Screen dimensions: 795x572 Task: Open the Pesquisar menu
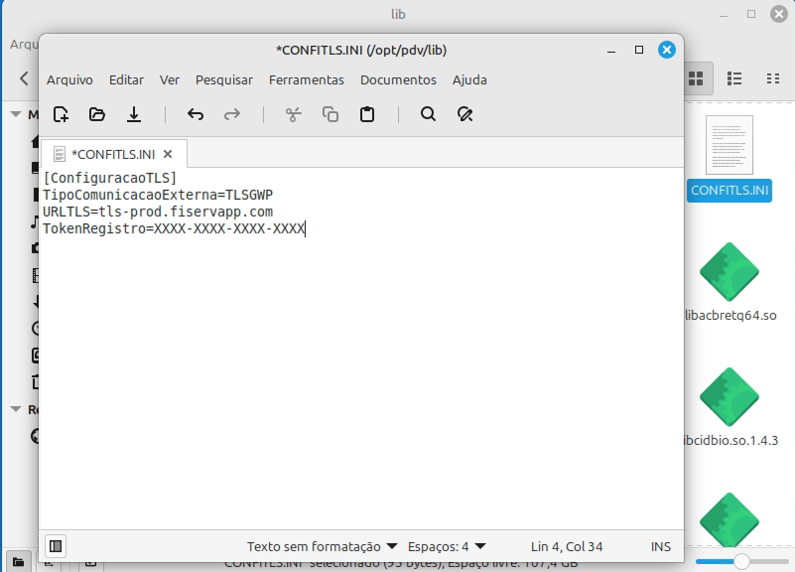tap(223, 79)
